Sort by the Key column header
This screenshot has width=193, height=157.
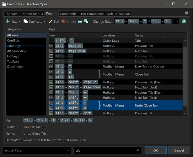click(75, 35)
